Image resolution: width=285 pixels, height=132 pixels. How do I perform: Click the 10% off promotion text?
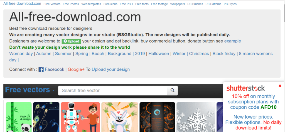pyautogui.click(x=240, y=96)
